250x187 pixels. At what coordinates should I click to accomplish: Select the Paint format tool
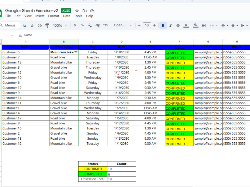tap(47, 25)
